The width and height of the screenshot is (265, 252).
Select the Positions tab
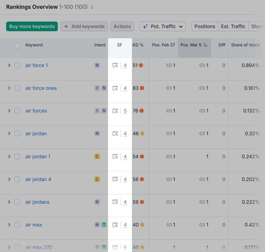pos(204,26)
